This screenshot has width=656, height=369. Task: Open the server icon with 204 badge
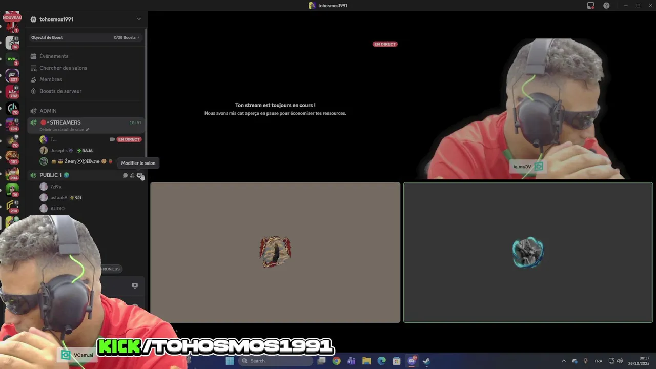(x=12, y=174)
